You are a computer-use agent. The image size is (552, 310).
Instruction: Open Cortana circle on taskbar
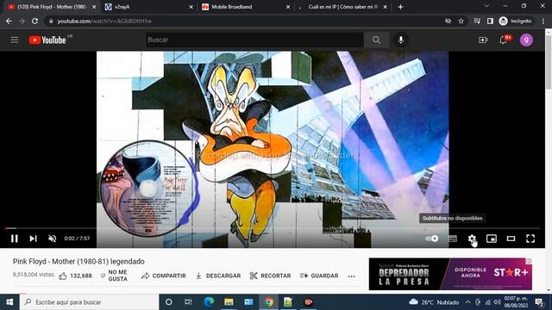[169, 302]
